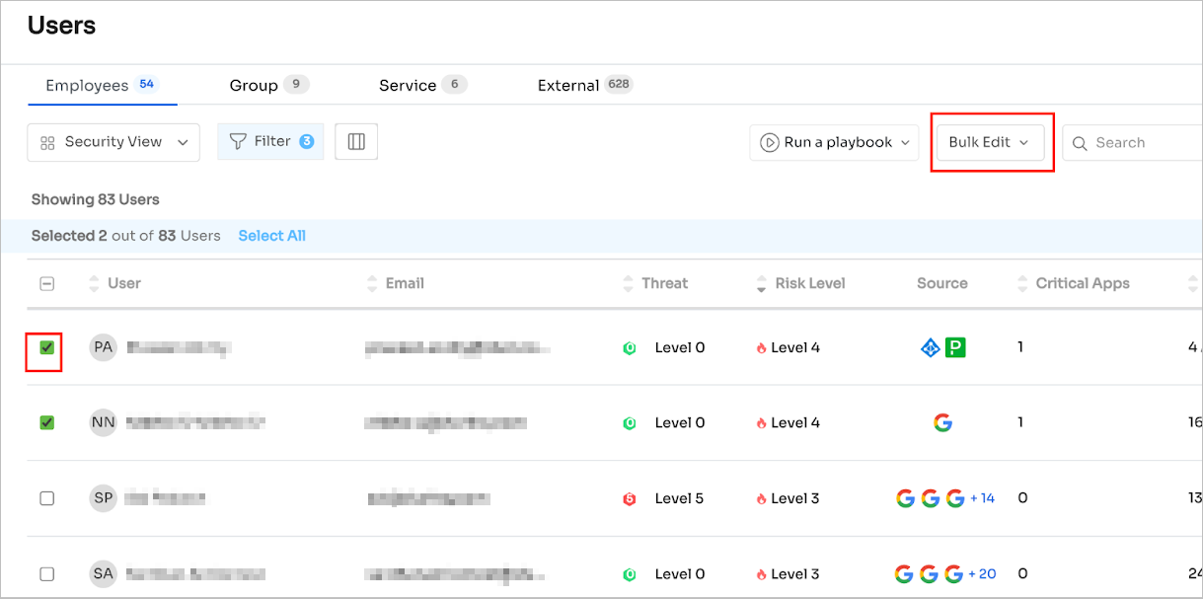Switch to the Group tab
1203x599 pixels.
(x=269, y=85)
